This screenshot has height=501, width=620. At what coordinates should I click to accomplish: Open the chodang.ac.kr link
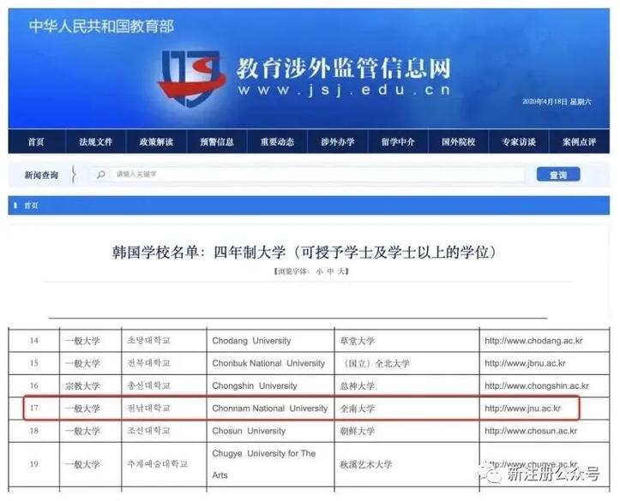[x=533, y=340]
